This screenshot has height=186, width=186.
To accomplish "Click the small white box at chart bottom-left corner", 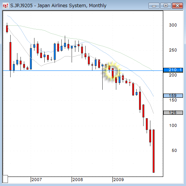I will tap(5, 179).
